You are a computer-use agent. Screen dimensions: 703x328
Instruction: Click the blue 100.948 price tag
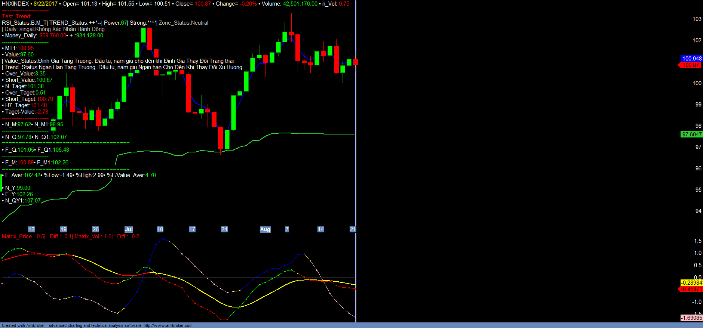(692, 59)
